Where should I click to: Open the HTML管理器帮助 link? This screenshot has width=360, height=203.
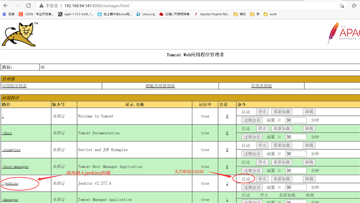pyautogui.click(x=160, y=86)
